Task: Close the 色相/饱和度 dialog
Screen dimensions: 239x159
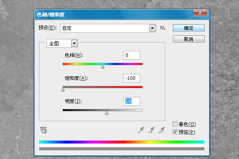Action: click(200, 12)
